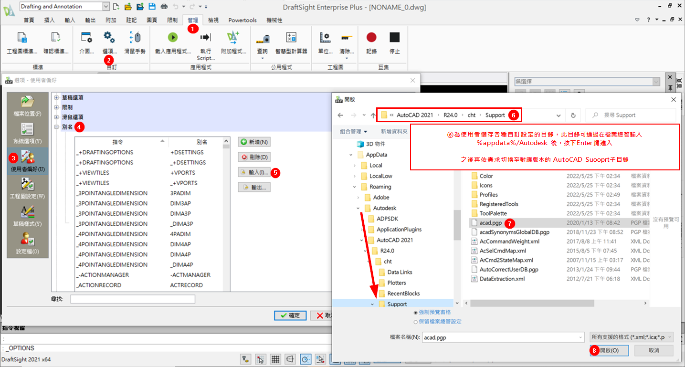Toggle the grid display in status bar
Screen dimensions: 685x367
275,359
